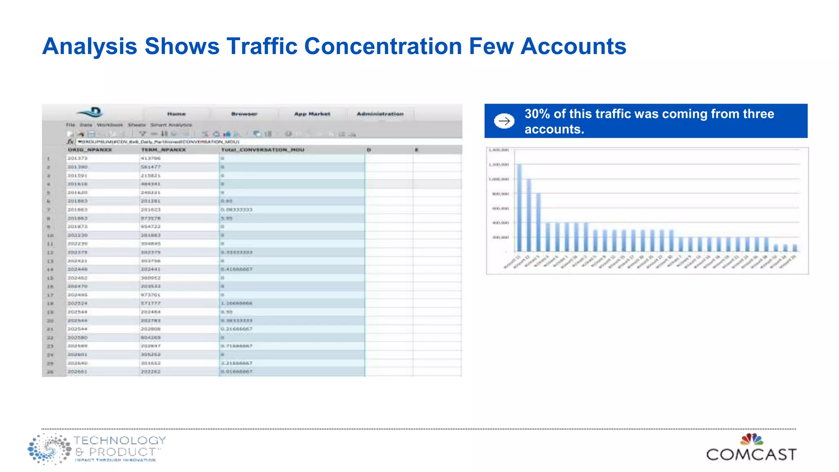Click the New document toolbar icon
This screenshot has height=472, width=839.
(x=70, y=134)
